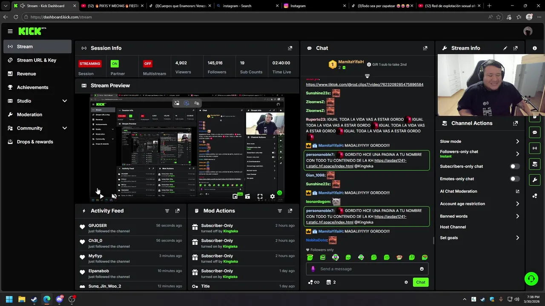Open the shop icon showing 2
The height and width of the screenshot is (306, 545).
tap(331, 282)
